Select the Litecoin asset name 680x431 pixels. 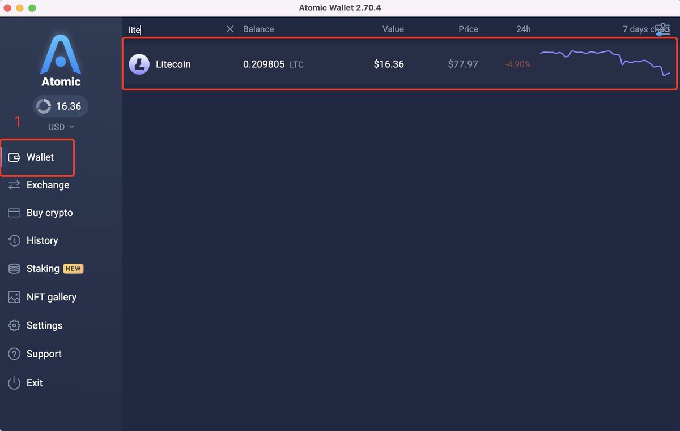pyautogui.click(x=173, y=64)
